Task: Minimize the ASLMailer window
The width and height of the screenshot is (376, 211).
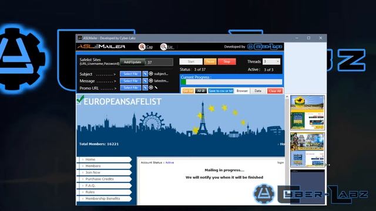Action: [297, 38]
